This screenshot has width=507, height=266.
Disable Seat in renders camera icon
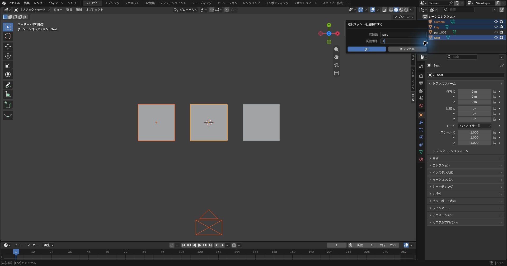pos(501,37)
